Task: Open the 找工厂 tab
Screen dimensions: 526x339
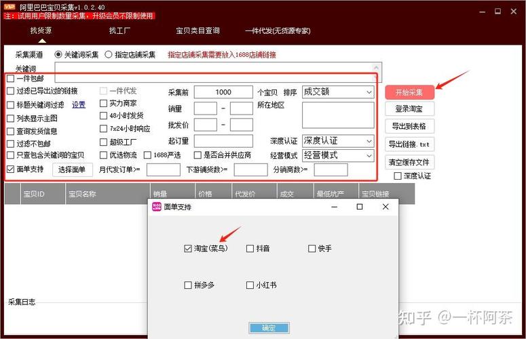Action: [119, 31]
